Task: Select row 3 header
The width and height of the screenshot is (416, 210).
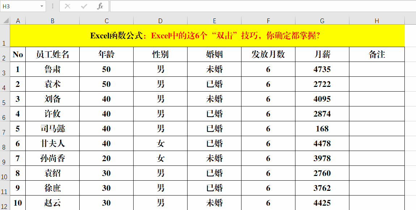Action: coord(5,70)
